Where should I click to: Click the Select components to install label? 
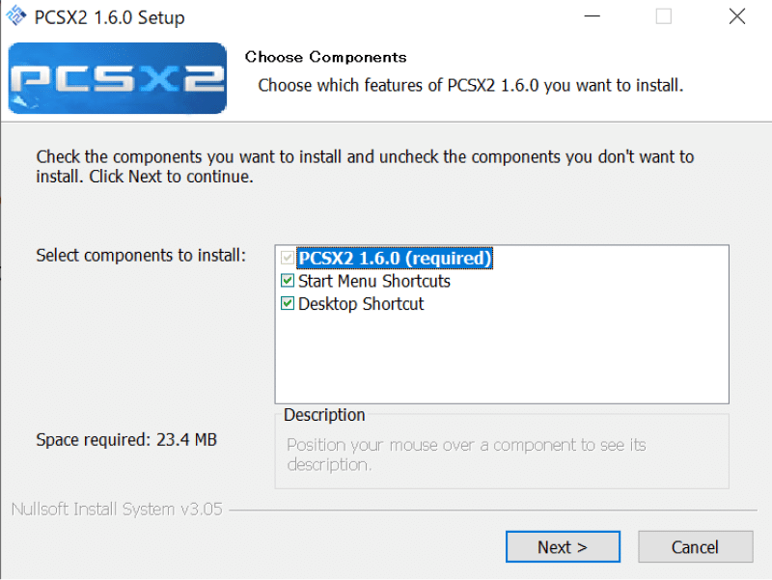[x=140, y=255]
